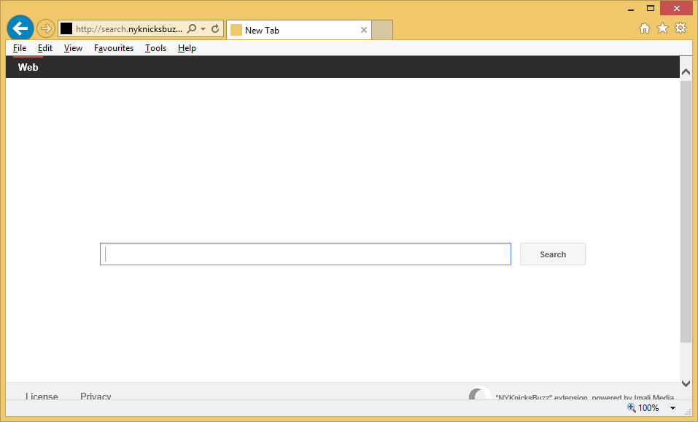The height and width of the screenshot is (422, 698).
Task: Click the magnifier search icon in address bar
Action: coord(192,29)
